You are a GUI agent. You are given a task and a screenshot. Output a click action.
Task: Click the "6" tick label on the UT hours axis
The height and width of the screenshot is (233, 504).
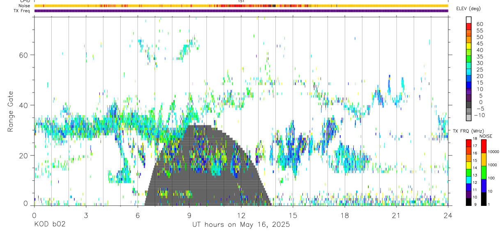[x=137, y=215]
